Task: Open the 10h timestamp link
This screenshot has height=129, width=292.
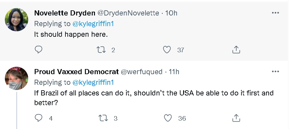Action: (x=171, y=13)
